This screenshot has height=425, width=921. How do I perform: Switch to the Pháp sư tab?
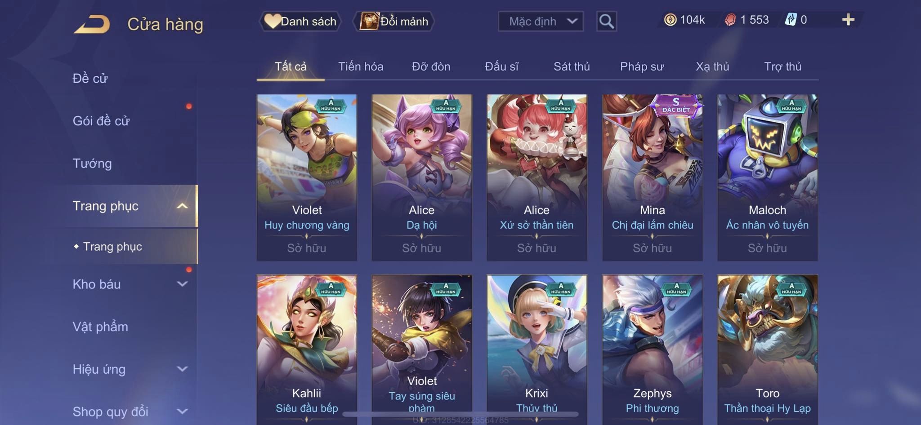pos(642,66)
